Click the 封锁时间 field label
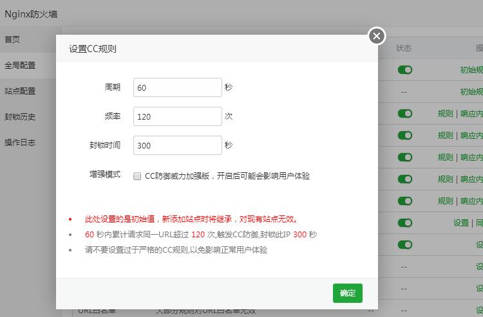This screenshot has width=483, height=317. [x=105, y=145]
